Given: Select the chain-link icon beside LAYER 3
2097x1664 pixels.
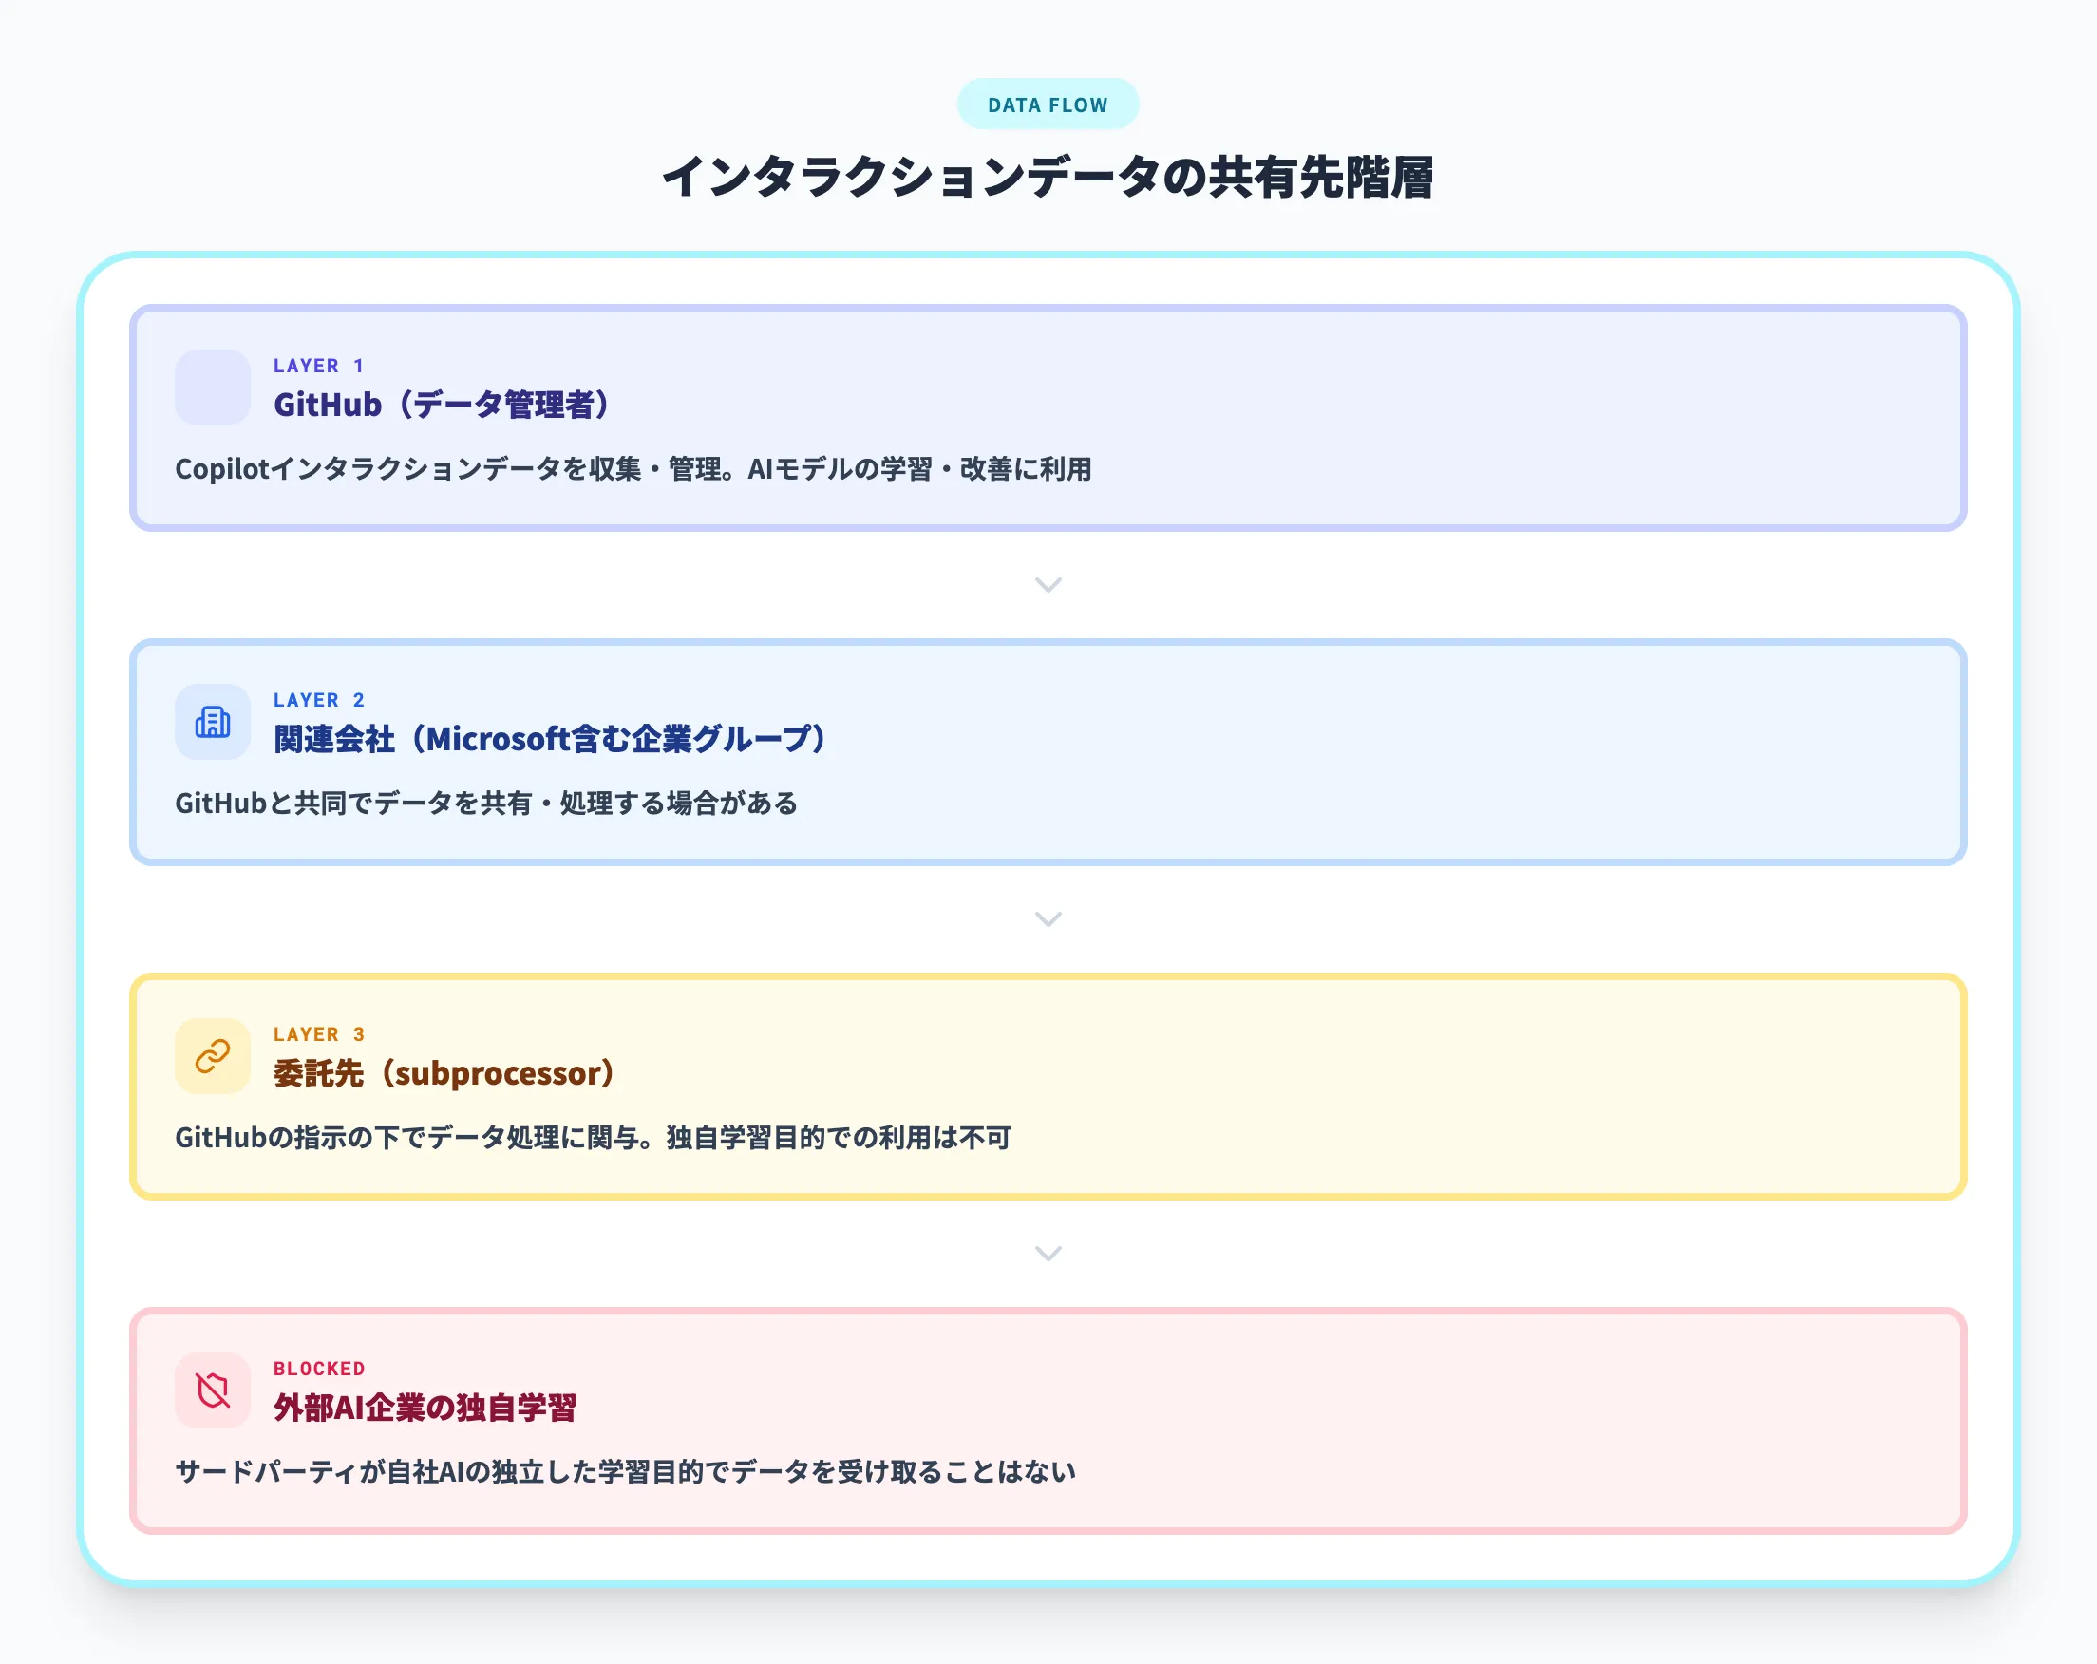Looking at the screenshot, I should tap(212, 1056).
